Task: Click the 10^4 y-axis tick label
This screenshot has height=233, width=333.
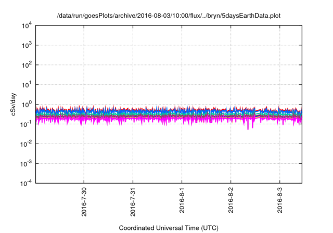Action: pyautogui.click(x=27, y=26)
